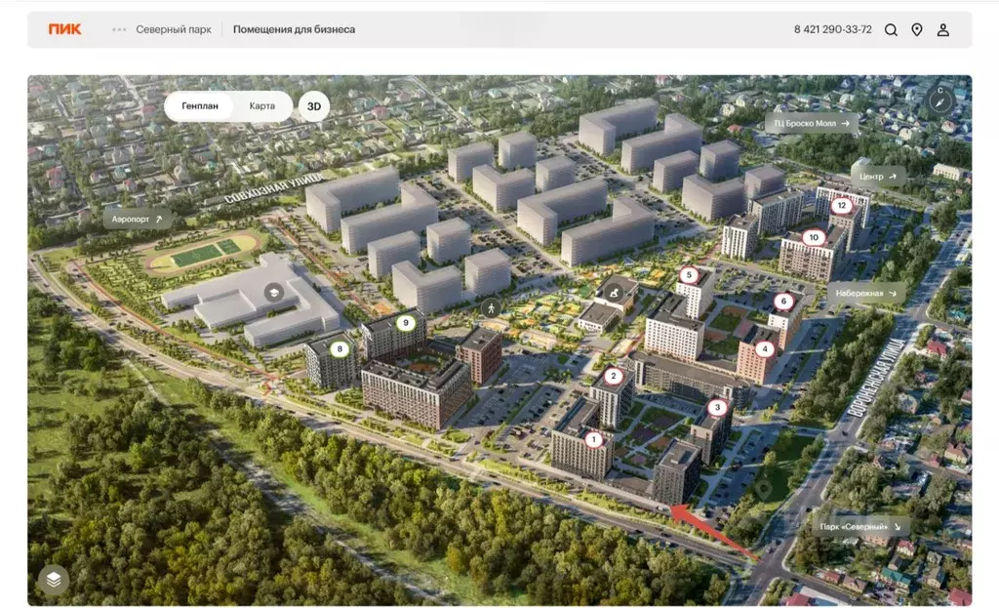Switch to the Генплан view
Image resolution: width=999 pixels, height=608 pixels.
tap(200, 106)
